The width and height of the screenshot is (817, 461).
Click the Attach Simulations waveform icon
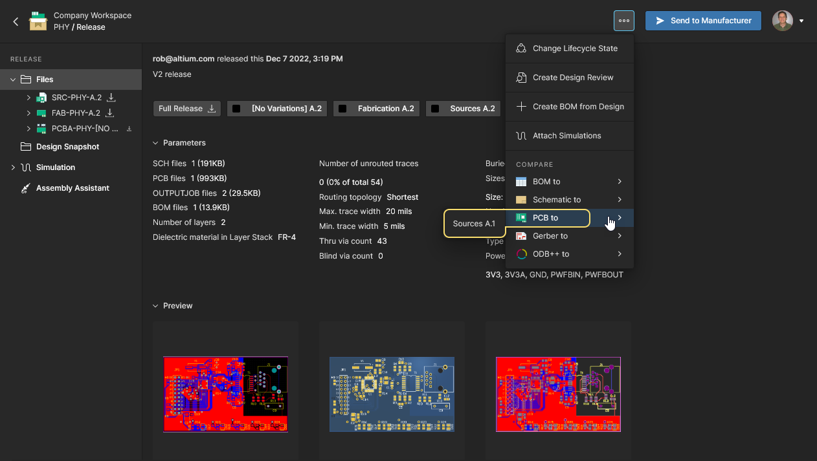click(521, 136)
